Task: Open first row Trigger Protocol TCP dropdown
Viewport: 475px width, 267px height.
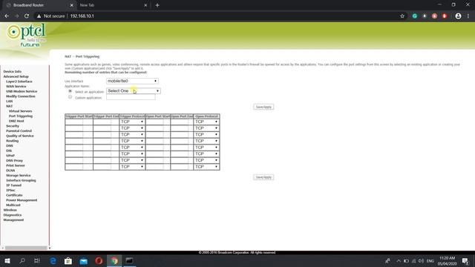Action: click(x=132, y=122)
